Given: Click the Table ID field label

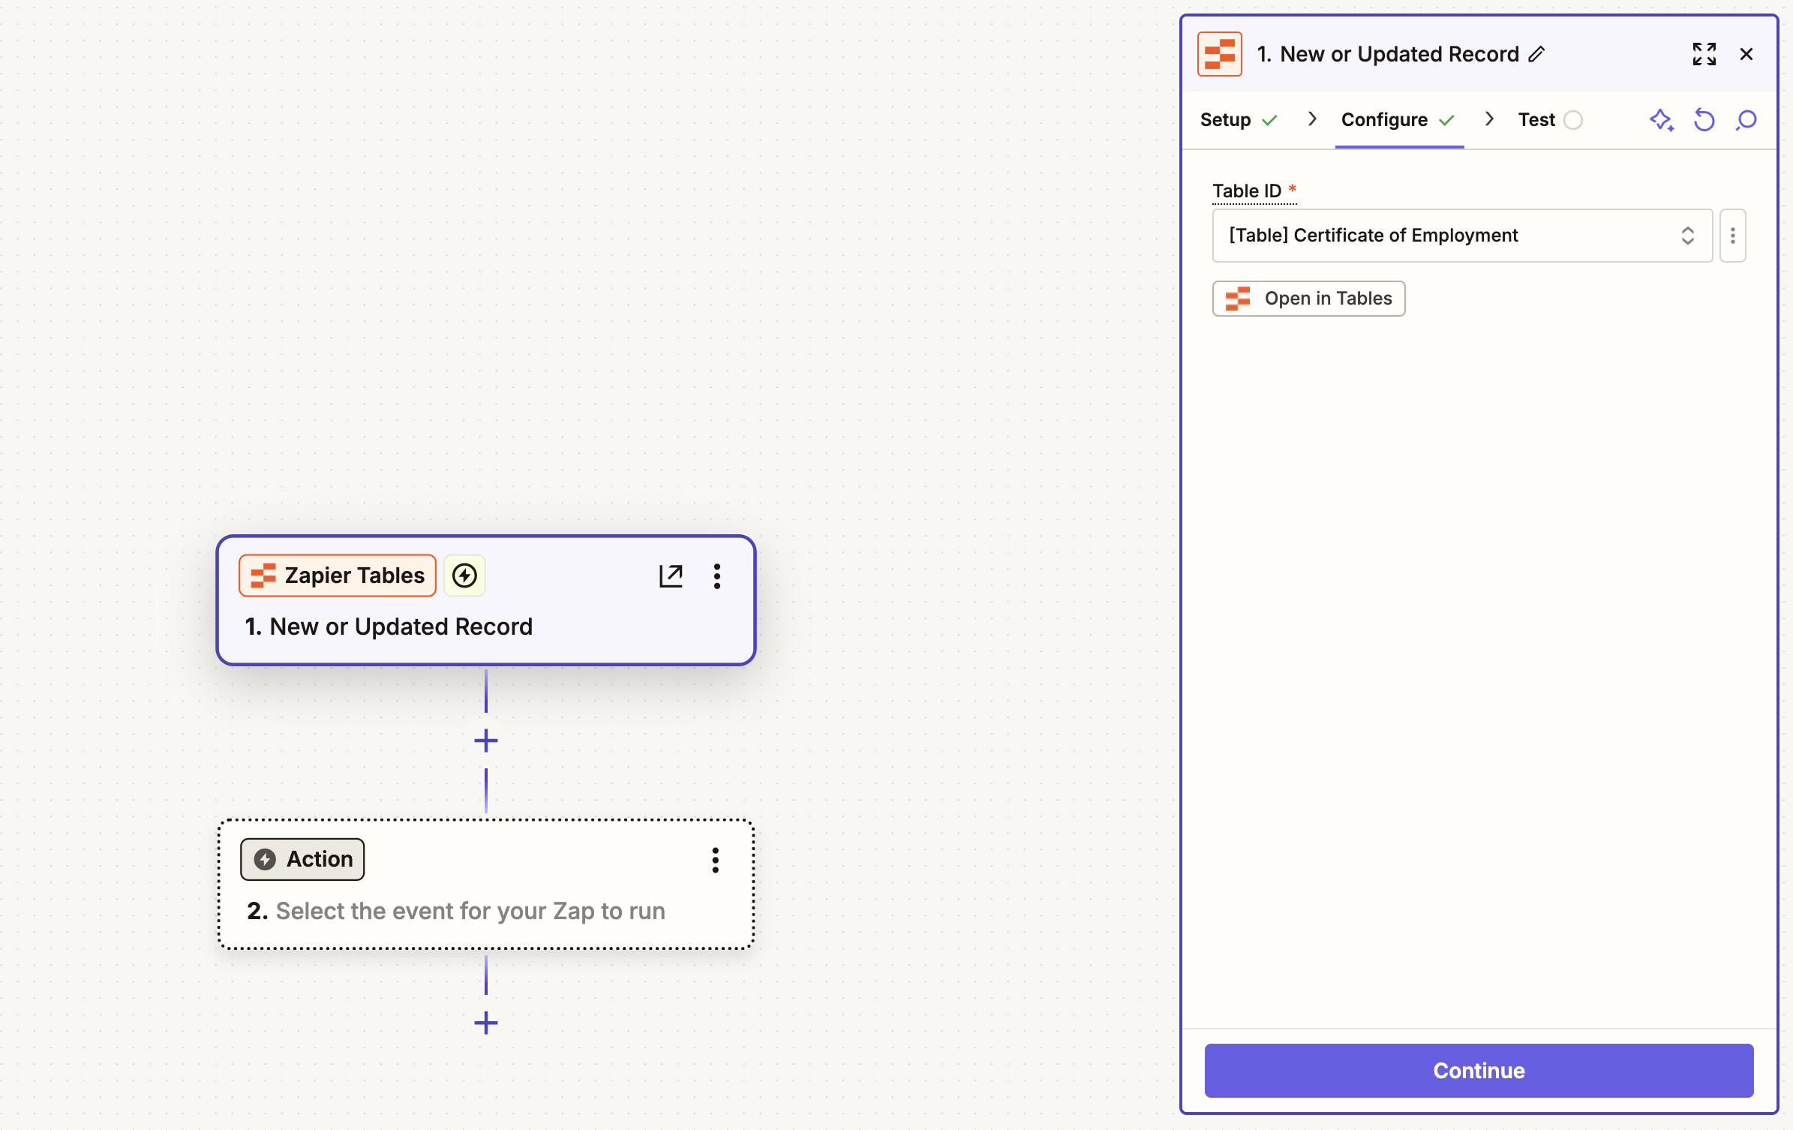Looking at the screenshot, I should [x=1247, y=191].
